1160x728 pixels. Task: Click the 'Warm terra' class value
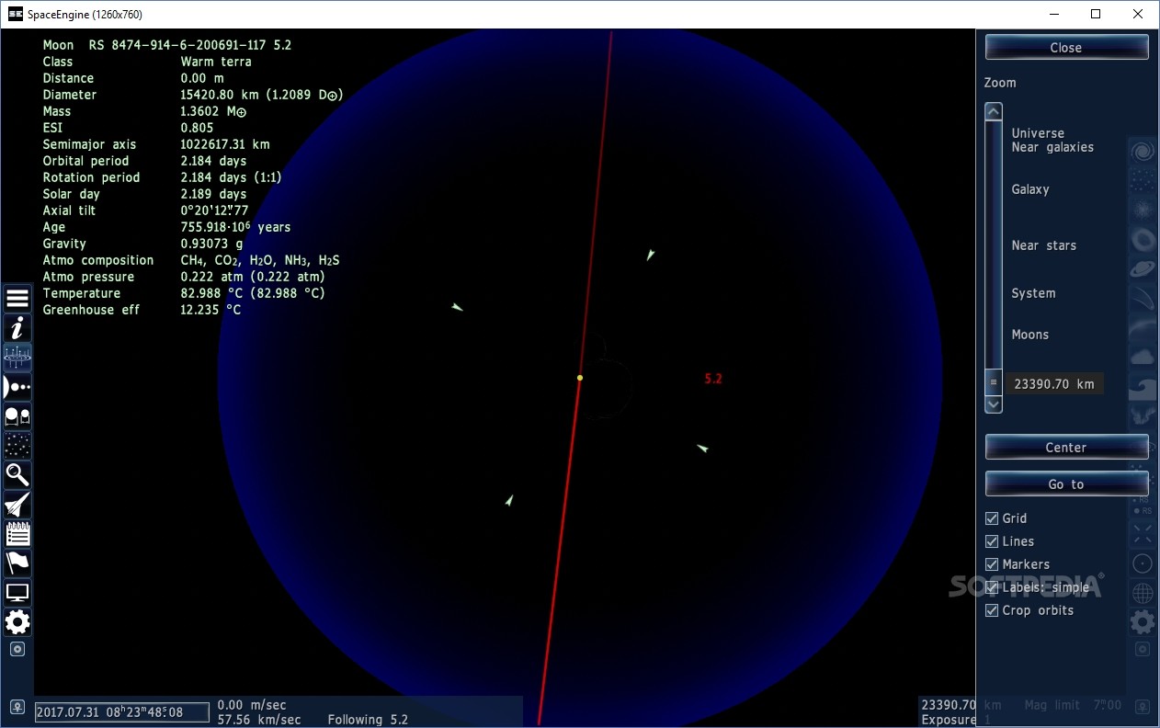pos(216,62)
